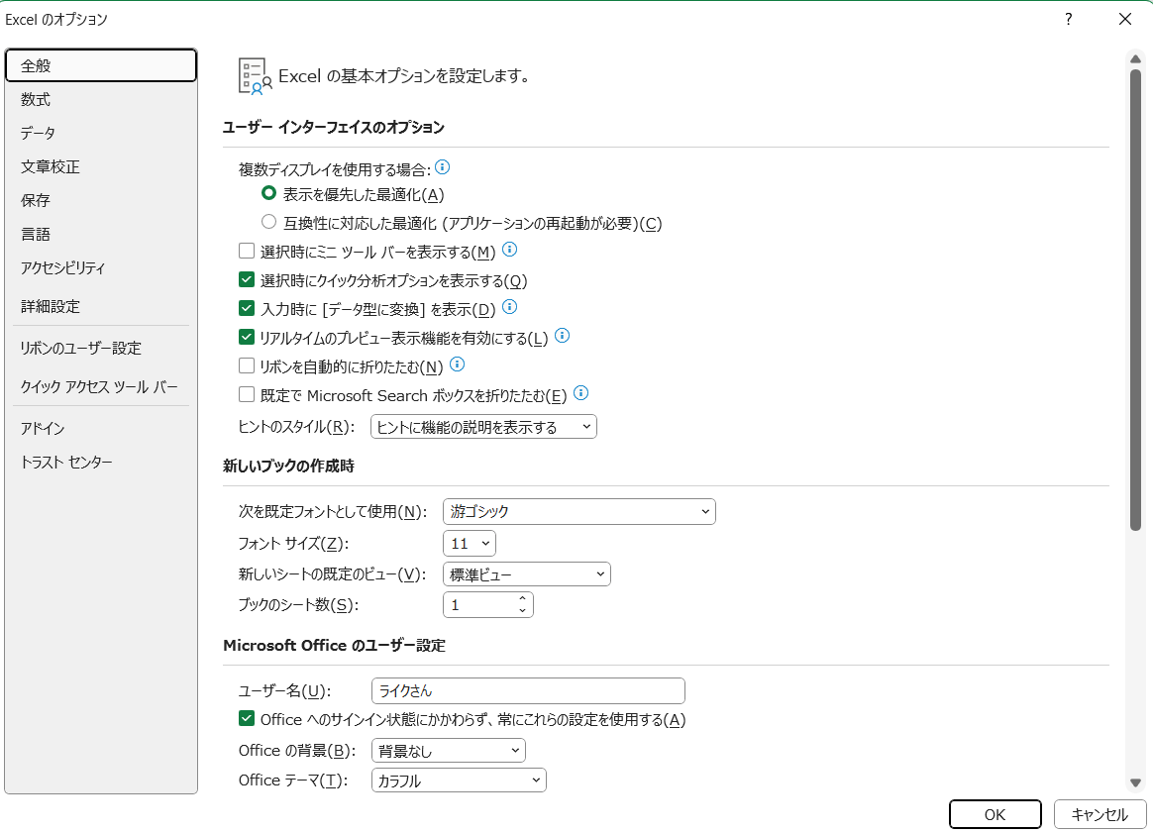Click info icon beside データ型に変換 setting
This screenshot has width=1153, height=833.
point(509,307)
